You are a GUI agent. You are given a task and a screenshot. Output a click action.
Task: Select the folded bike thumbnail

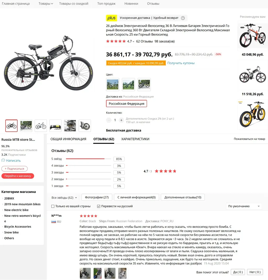pyautogui.click(x=85, y=126)
